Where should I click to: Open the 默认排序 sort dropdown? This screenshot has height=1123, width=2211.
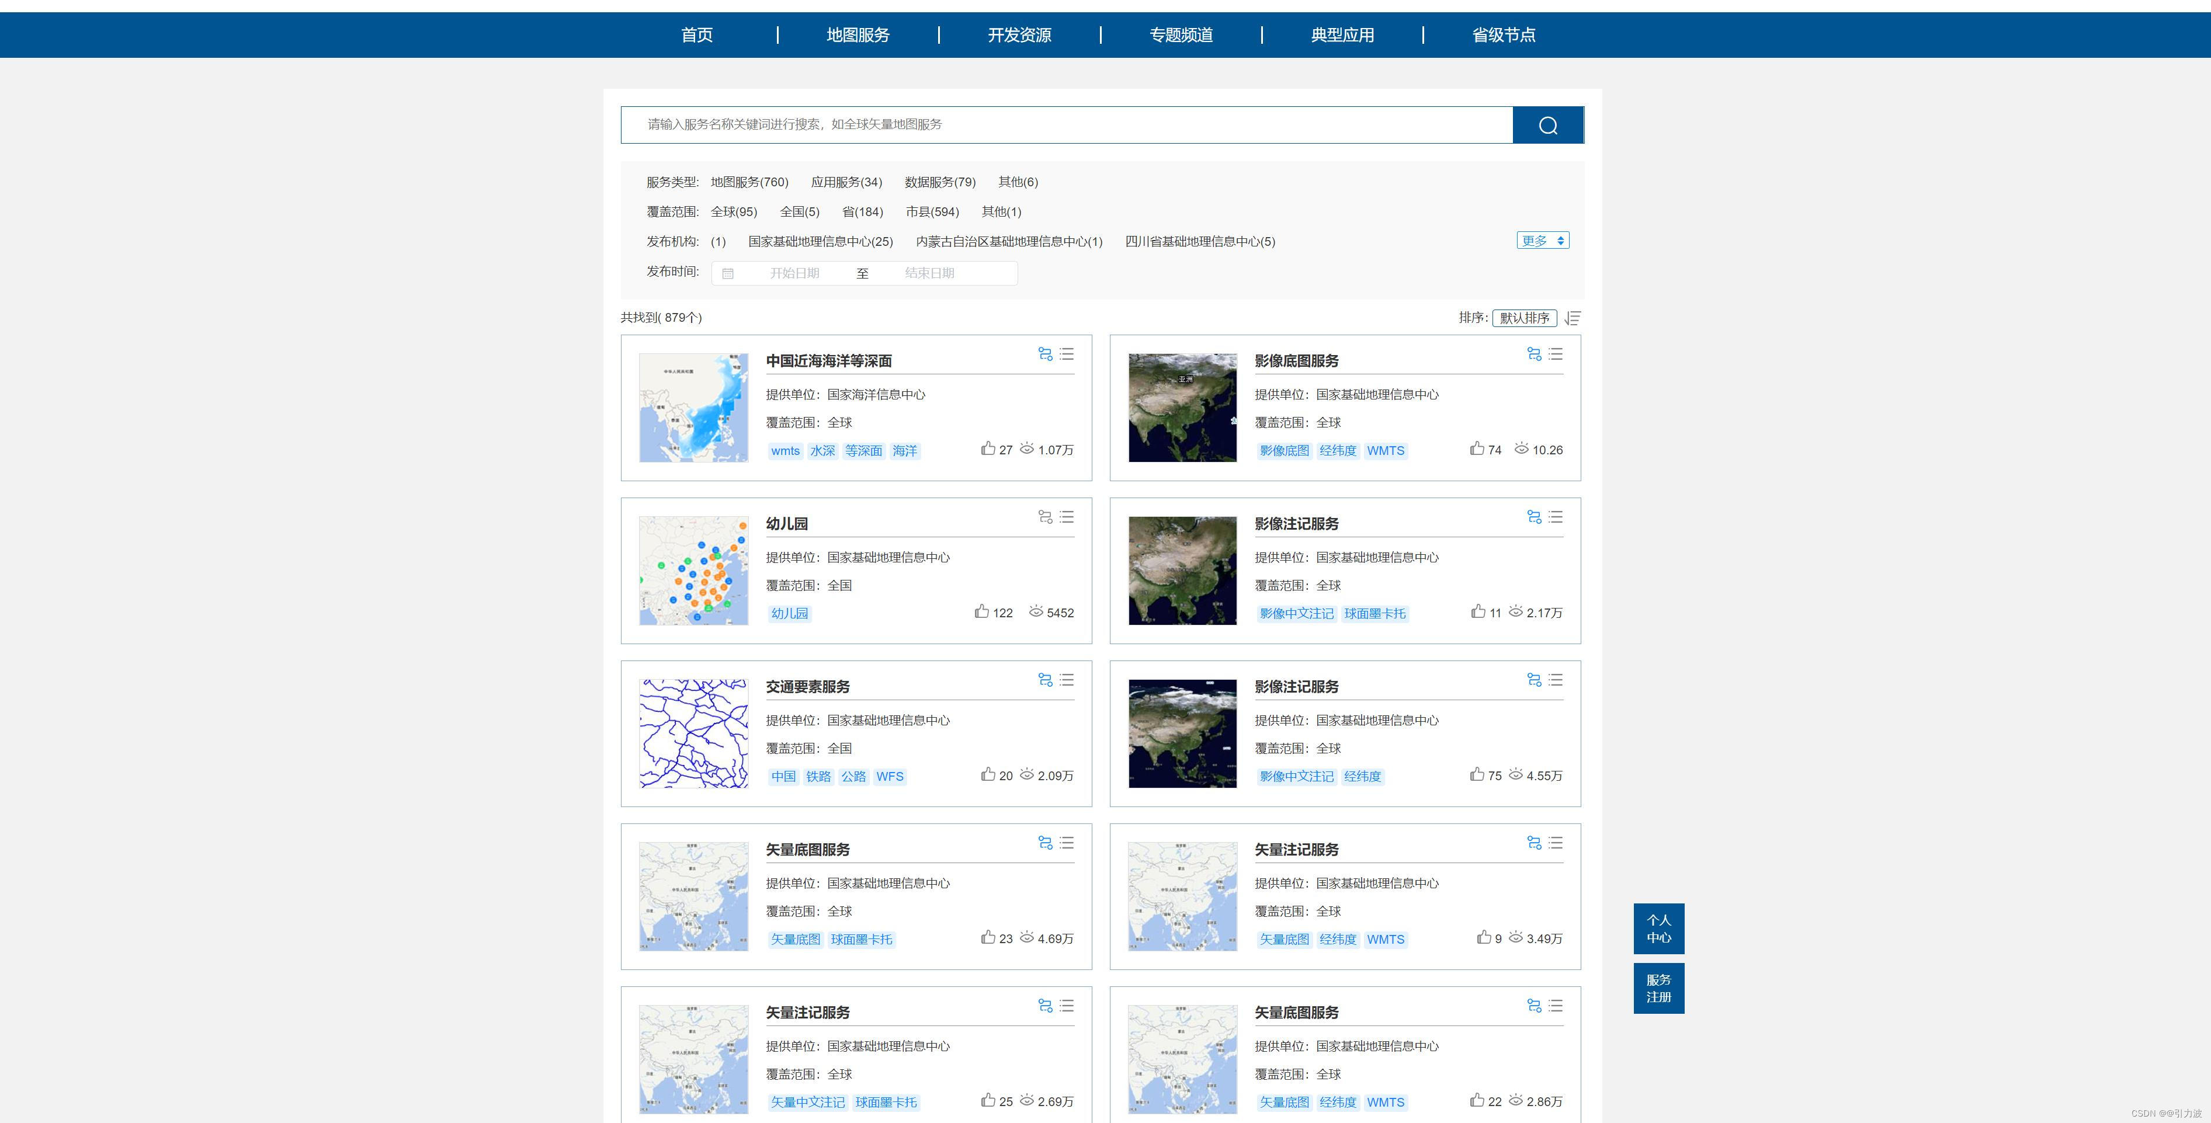pos(1525,318)
